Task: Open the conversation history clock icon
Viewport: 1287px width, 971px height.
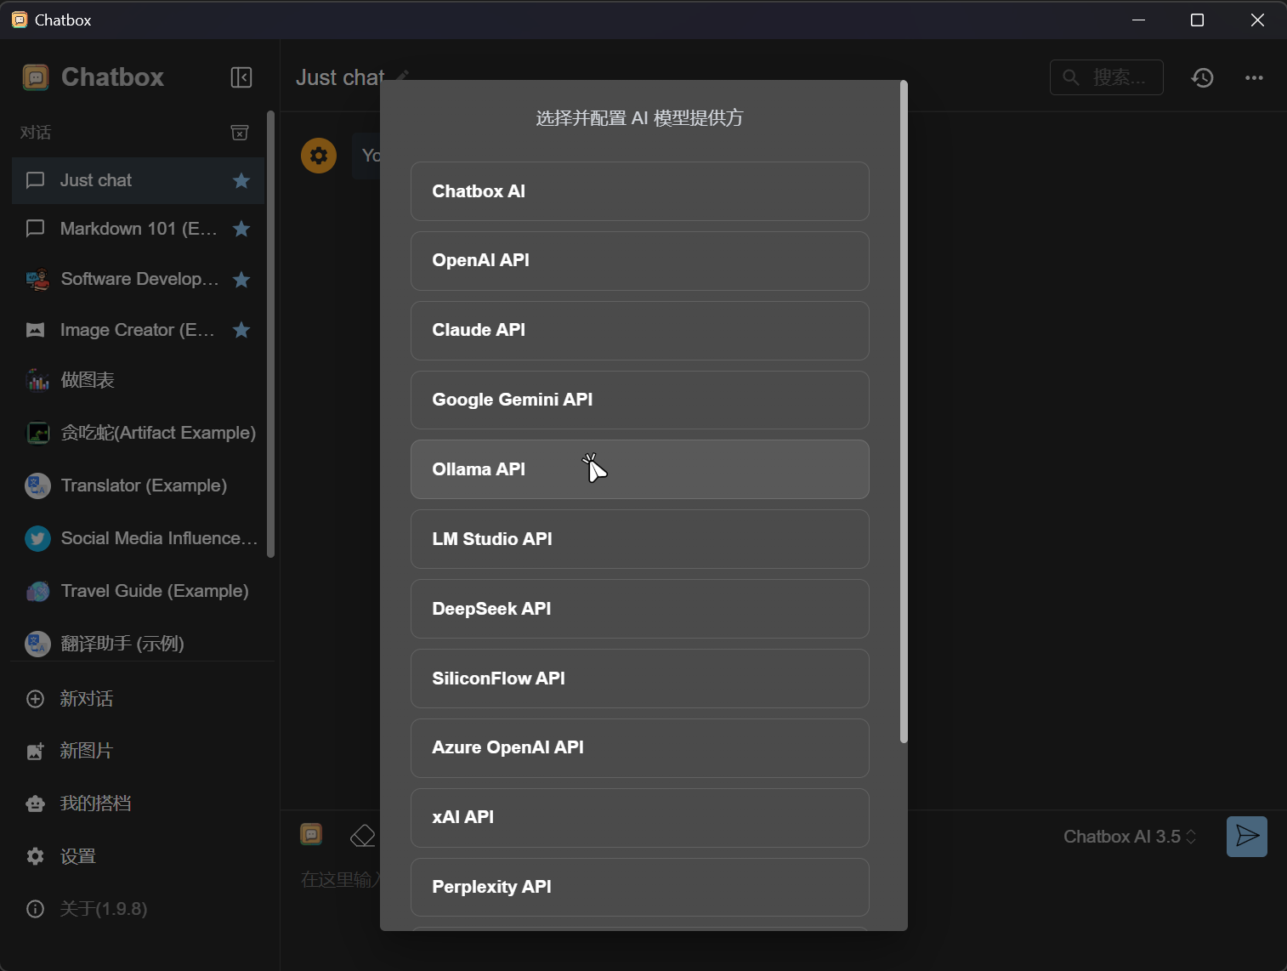Action: (1202, 77)
